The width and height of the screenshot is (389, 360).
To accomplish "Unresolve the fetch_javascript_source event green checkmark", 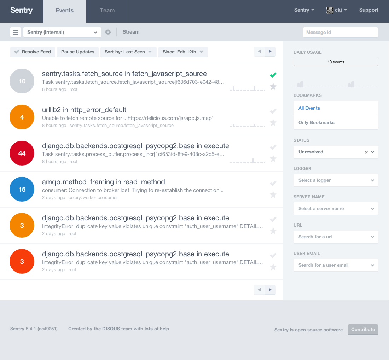I will 273,75.
